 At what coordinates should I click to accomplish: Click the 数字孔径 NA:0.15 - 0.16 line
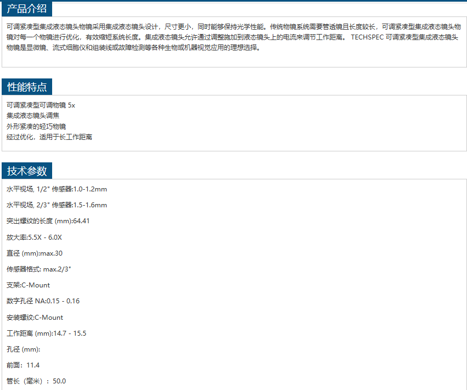pyautogui.click(x=43, y=301)
